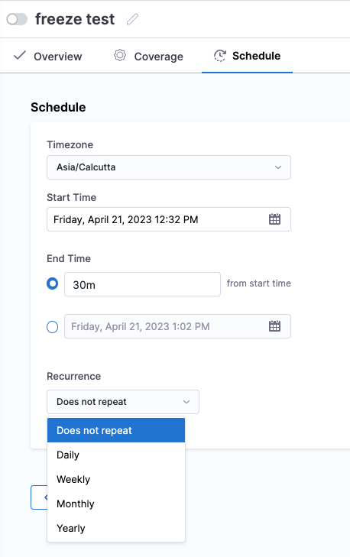Open the Start Time calendar picker icon

coord(274,219)
